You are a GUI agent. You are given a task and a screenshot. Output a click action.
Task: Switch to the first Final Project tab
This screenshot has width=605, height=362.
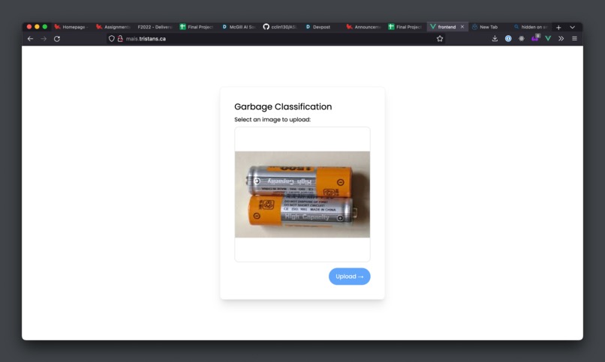[x=197, y=27]
